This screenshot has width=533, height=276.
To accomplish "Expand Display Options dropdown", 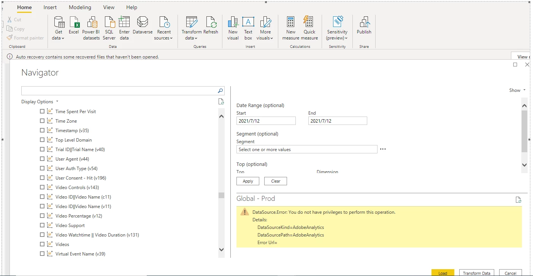I will tap(40, 102).
